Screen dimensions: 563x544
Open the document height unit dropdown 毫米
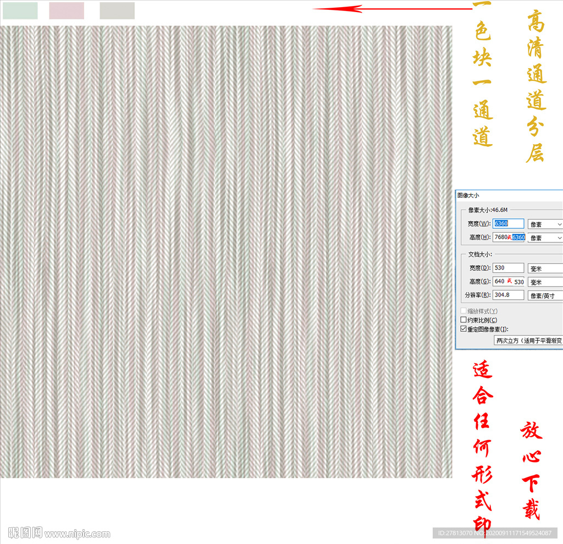pyautogui.click(x=545, y=282)
